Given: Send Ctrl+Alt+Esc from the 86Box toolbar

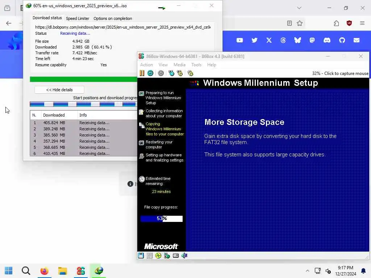Looking at the screenshot, I should pyautogui.click(x=180, y=73).
